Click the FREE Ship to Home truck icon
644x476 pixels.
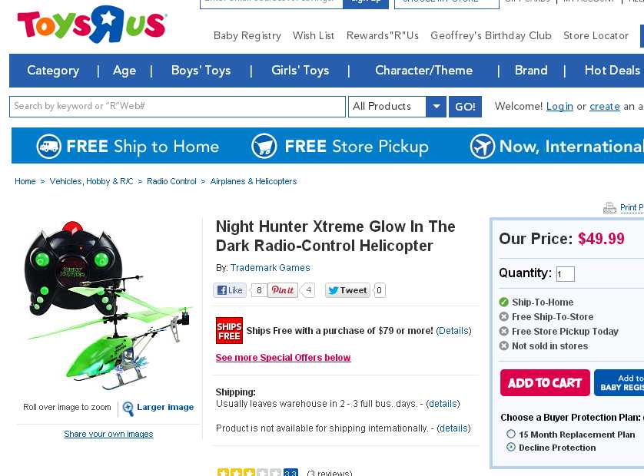point(49,147)
